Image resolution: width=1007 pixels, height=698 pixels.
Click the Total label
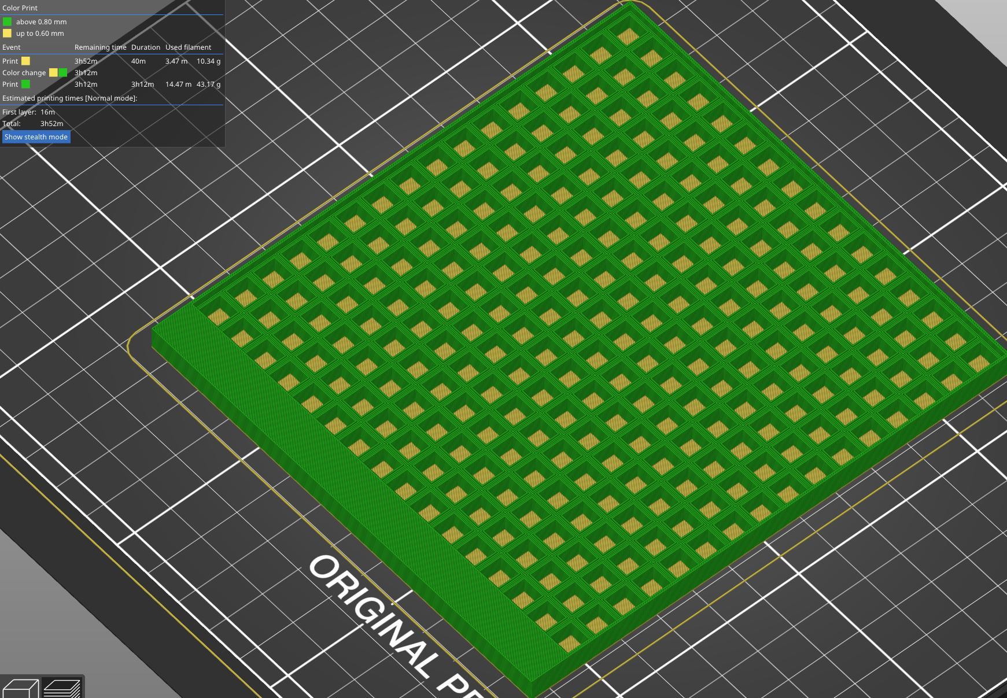tap(11, 124)
